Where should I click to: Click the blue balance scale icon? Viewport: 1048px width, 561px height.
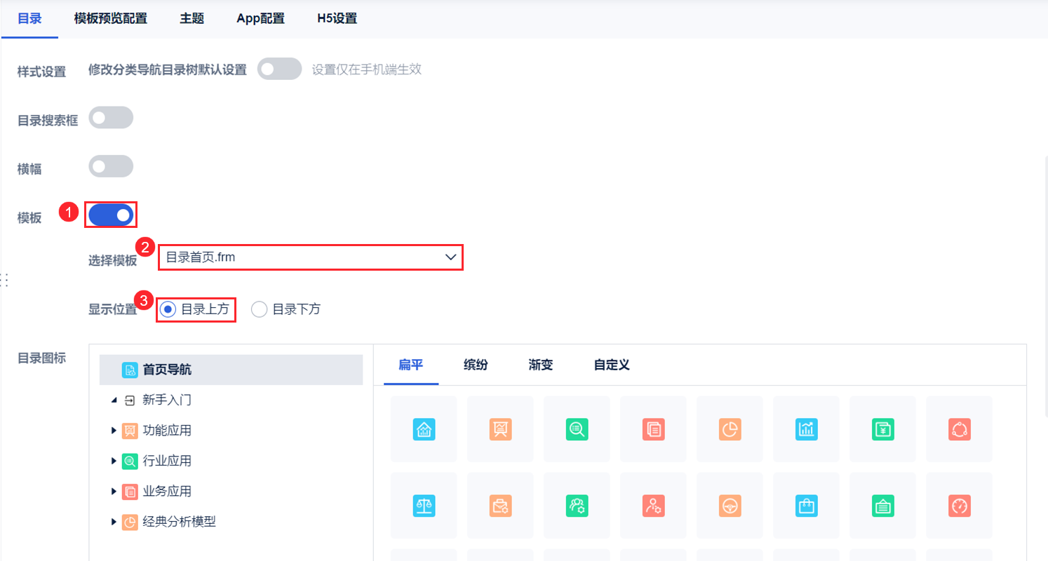tap(424, 505)
